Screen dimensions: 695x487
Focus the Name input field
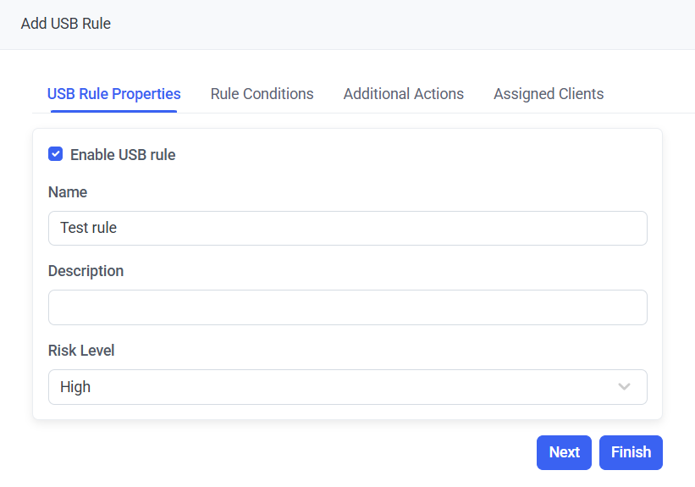tap(347, 229)
